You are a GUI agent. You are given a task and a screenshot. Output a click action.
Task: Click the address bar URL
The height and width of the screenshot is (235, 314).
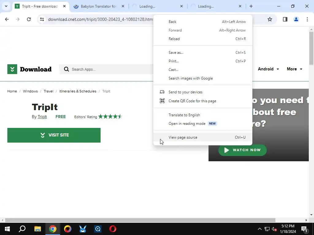(x=100, y=19)
